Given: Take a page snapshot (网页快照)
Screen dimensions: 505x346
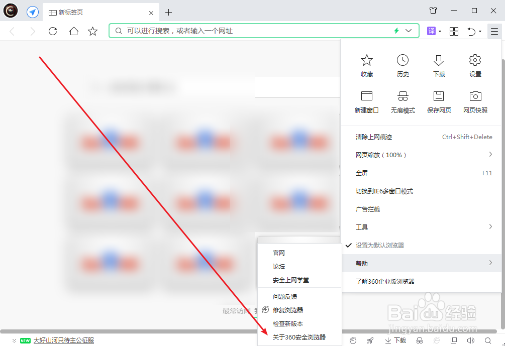Looking at the screenshot, I should (475, 102).
